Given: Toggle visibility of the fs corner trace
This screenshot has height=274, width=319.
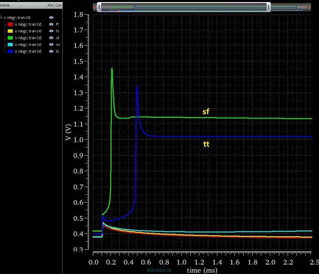Looking at the screenshot, I should (51, 31).
